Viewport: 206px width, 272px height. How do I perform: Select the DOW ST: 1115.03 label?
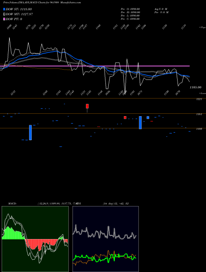pos(19,9)
